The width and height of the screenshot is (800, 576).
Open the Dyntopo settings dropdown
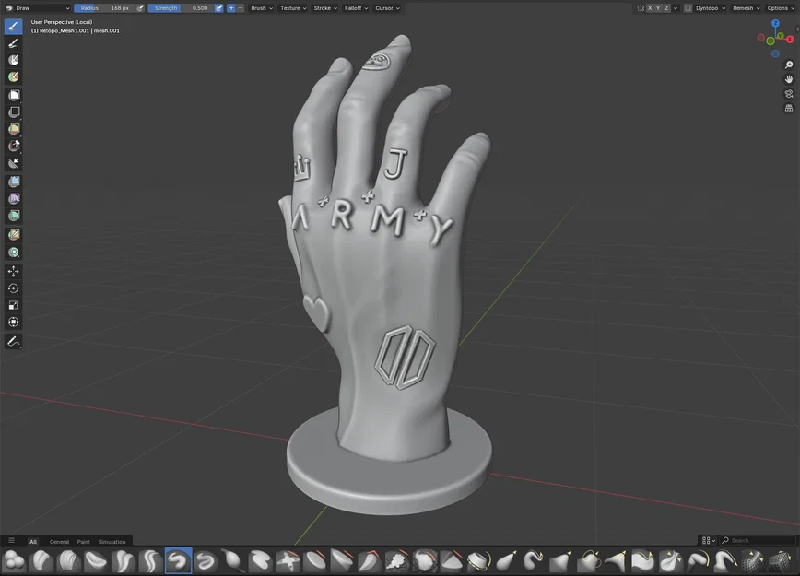[711, 8]
